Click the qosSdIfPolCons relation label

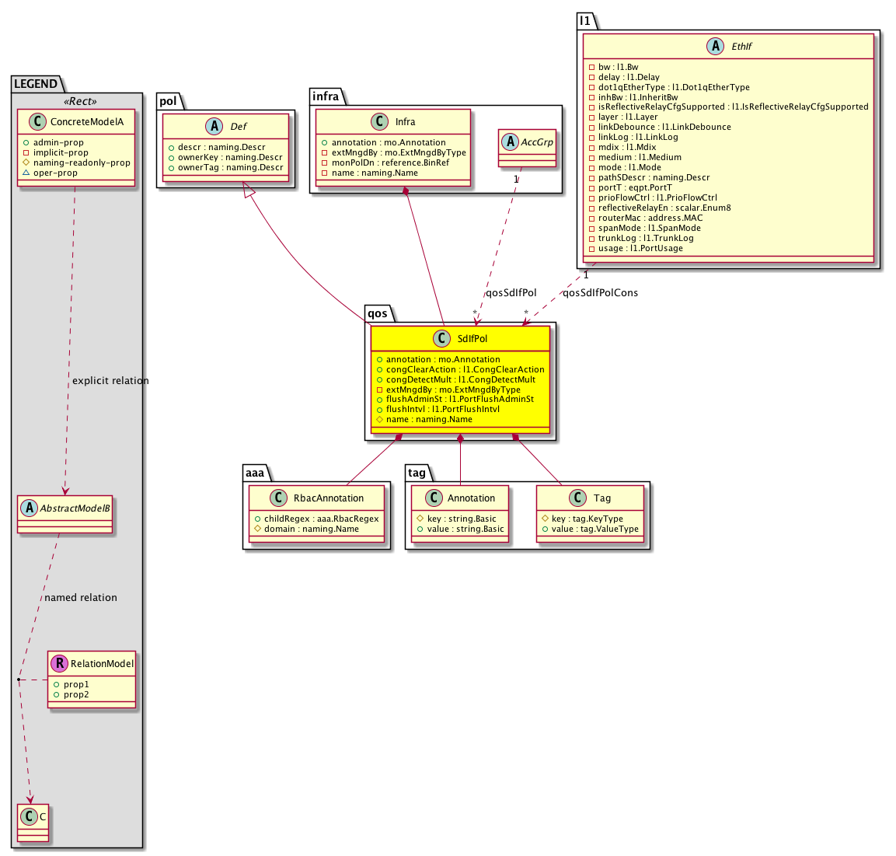(600, 293)
